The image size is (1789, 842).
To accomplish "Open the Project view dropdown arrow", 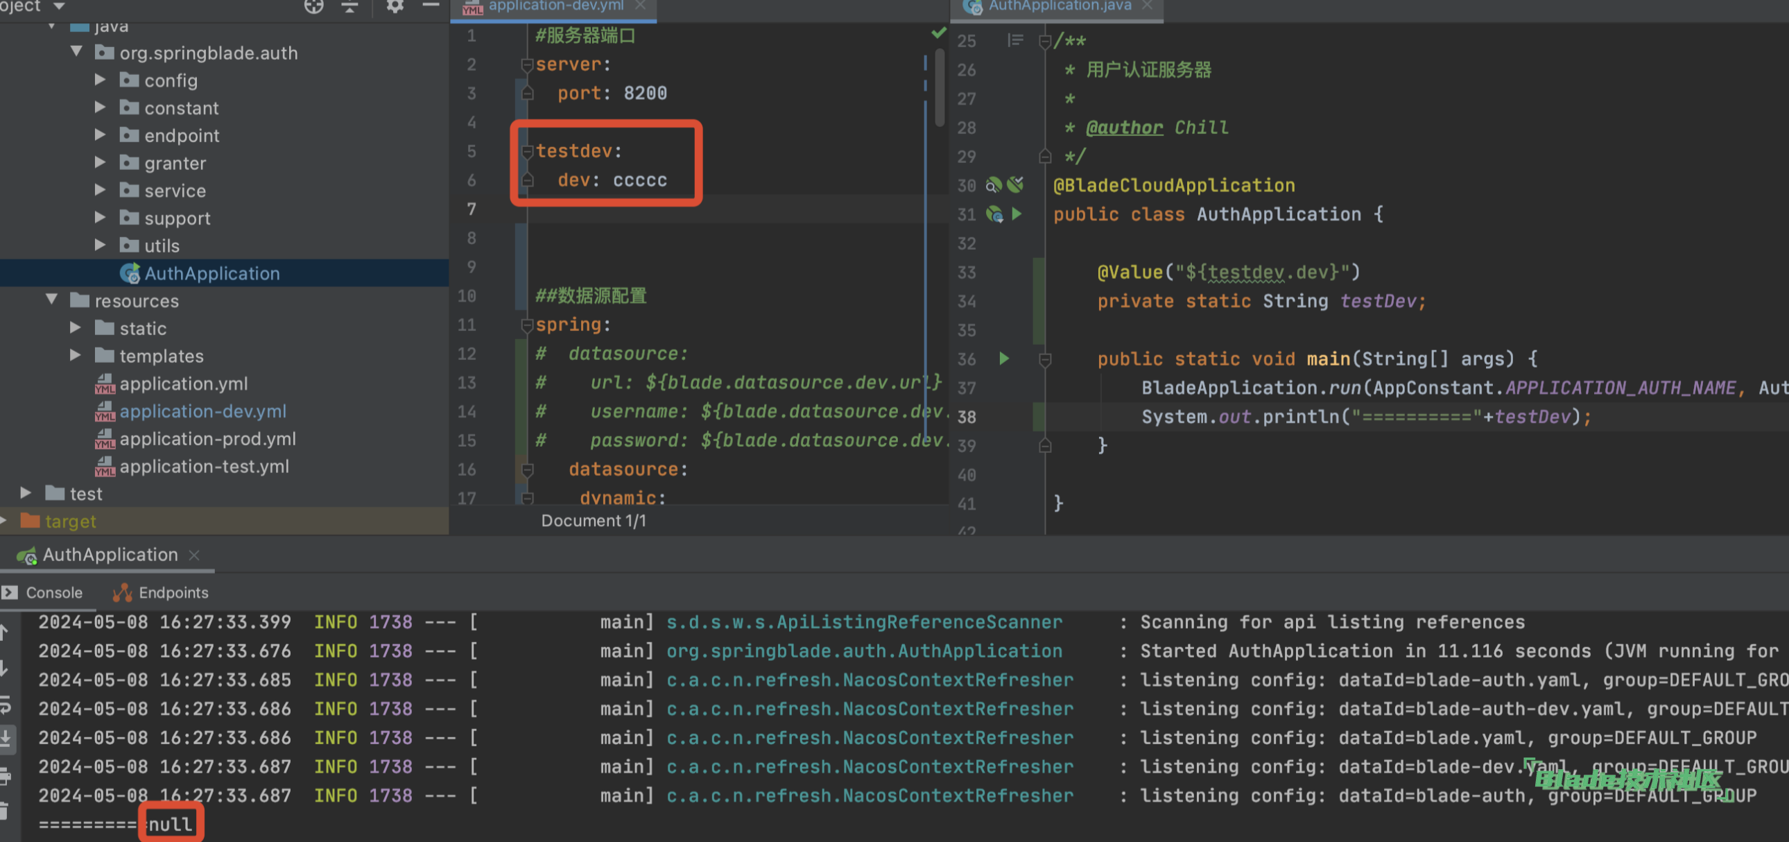I will [x=59, y=6].
